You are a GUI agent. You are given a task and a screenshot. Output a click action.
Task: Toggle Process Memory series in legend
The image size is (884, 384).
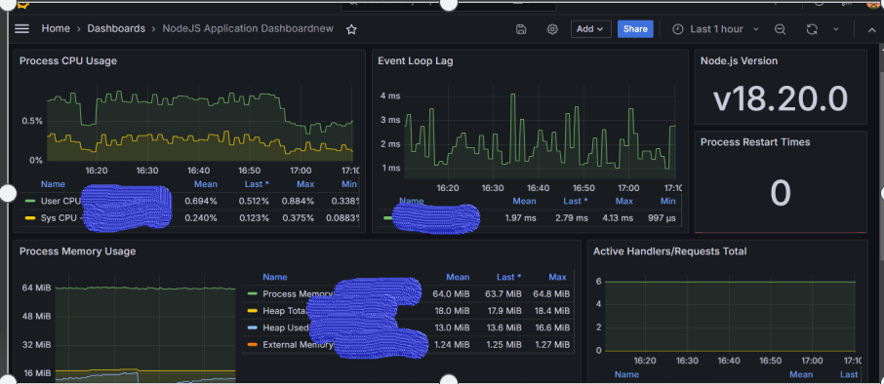[x=298, y=294]
